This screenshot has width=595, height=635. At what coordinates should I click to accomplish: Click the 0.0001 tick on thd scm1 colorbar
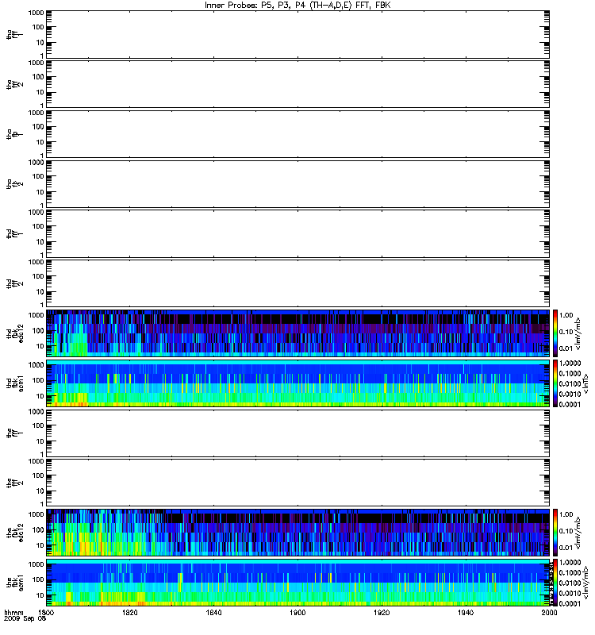point(570,404)
